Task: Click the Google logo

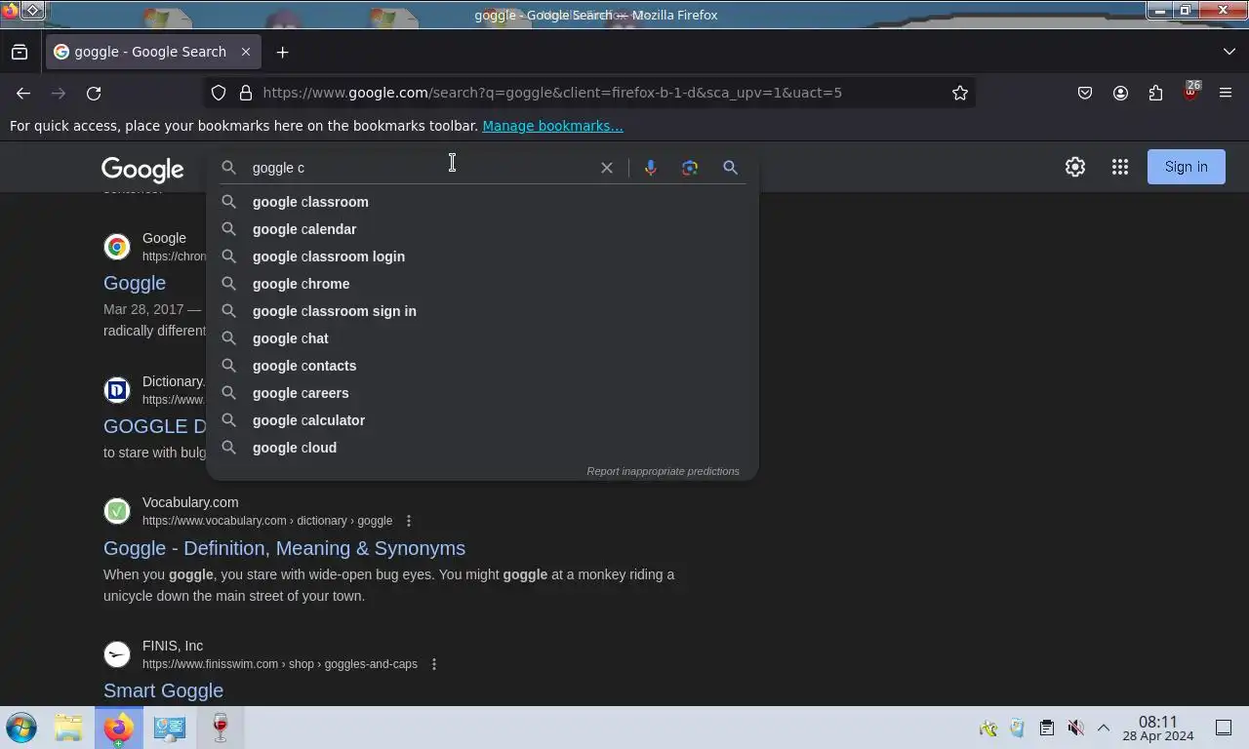Action: [142, 170]
